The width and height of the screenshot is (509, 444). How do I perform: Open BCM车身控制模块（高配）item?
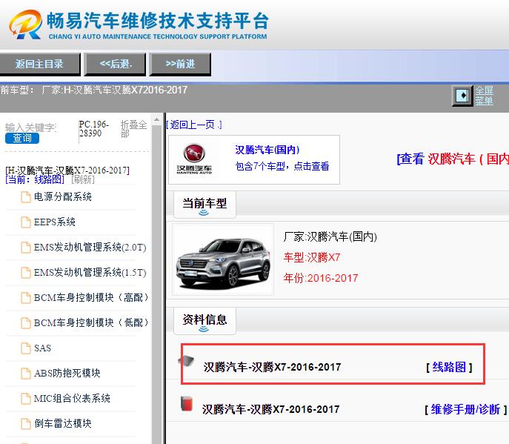[91, 297]
